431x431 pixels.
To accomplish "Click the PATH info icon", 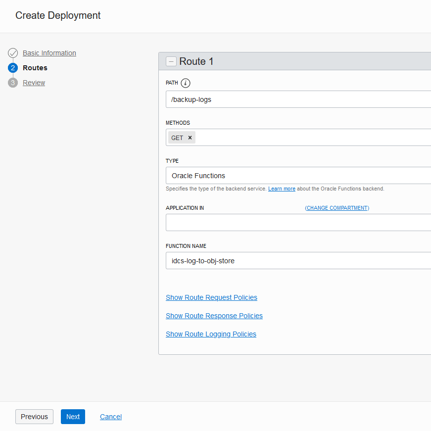I will [x=186, y=83].
